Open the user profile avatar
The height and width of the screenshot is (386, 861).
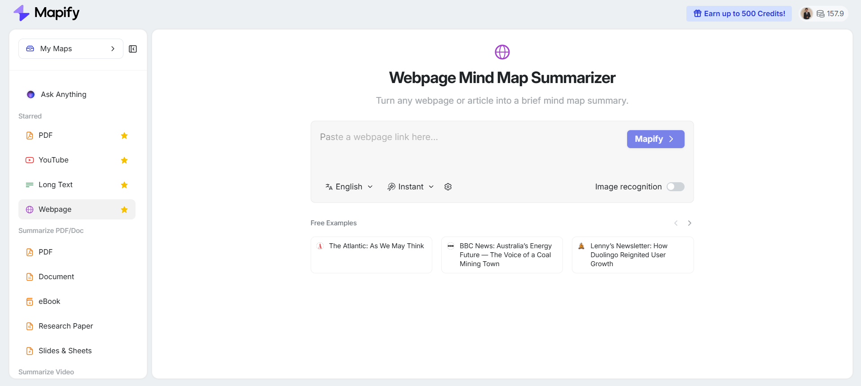click(x=807, y=13)
